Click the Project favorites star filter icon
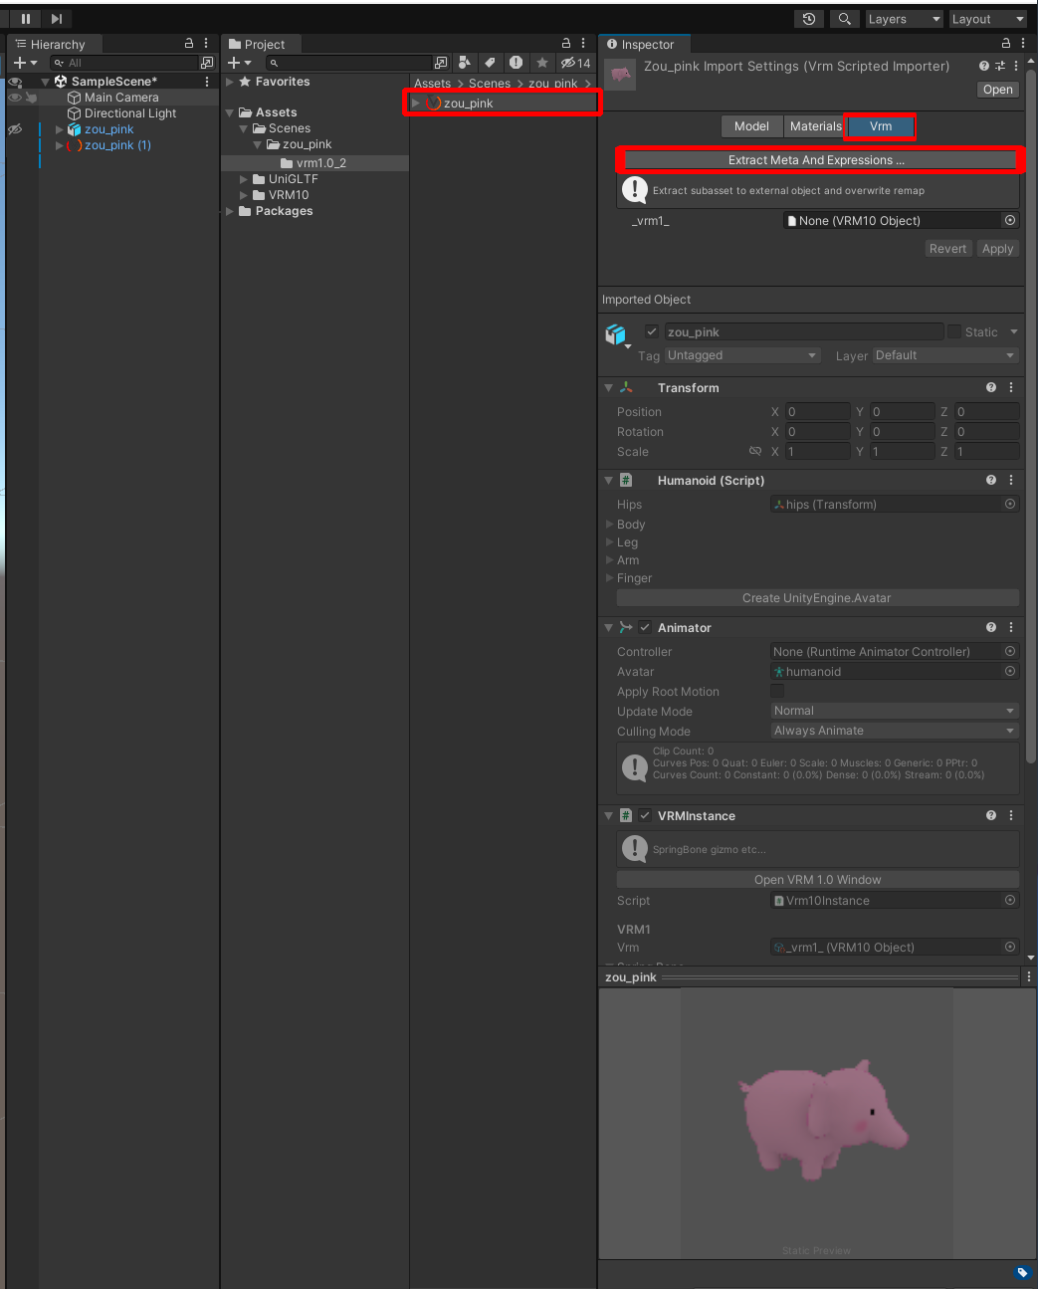 point(542,63)
